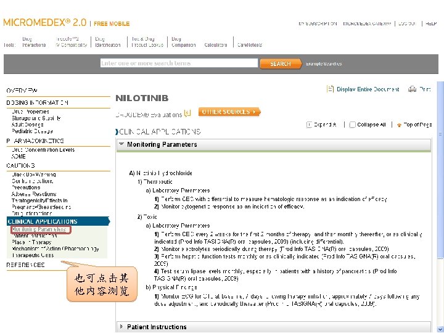The image size is (444, 333).
Task: Open Drug Properties in the sidebar
Action: pyautogui.click(x=30, y=112)
